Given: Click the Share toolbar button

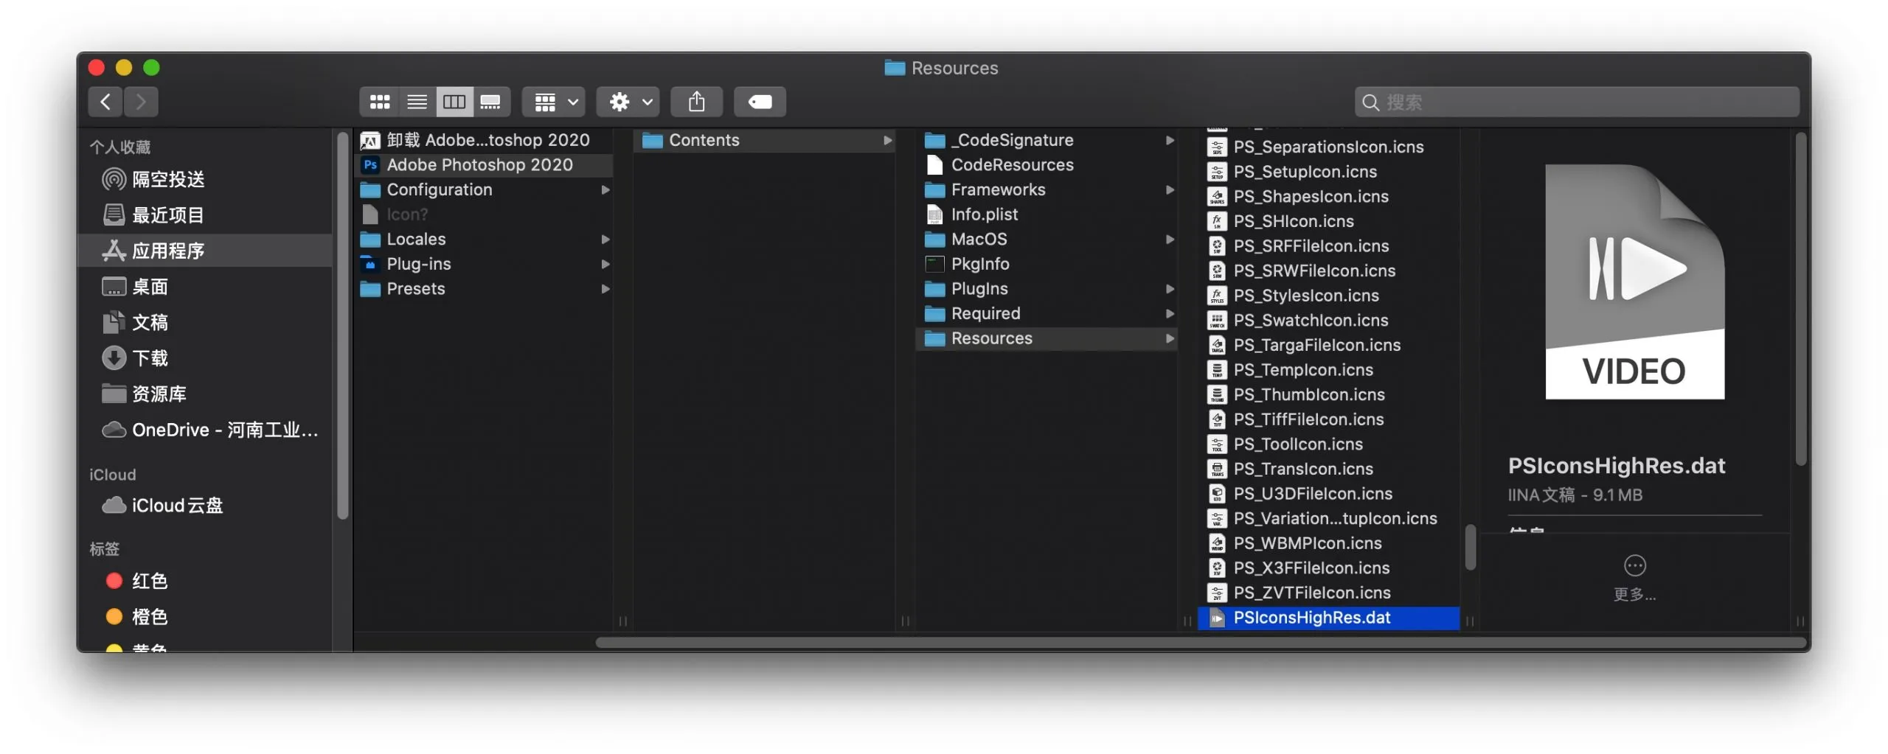Looking at the screenshot, I should coord(696,102).
